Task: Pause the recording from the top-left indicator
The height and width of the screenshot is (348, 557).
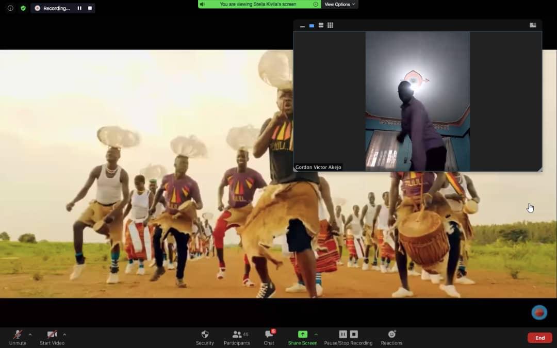Action: click(x=79, y=8)
